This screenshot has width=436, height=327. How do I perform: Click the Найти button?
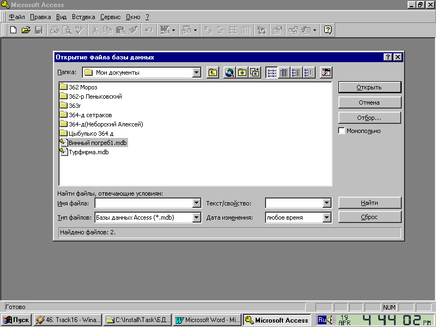point(370,203)
